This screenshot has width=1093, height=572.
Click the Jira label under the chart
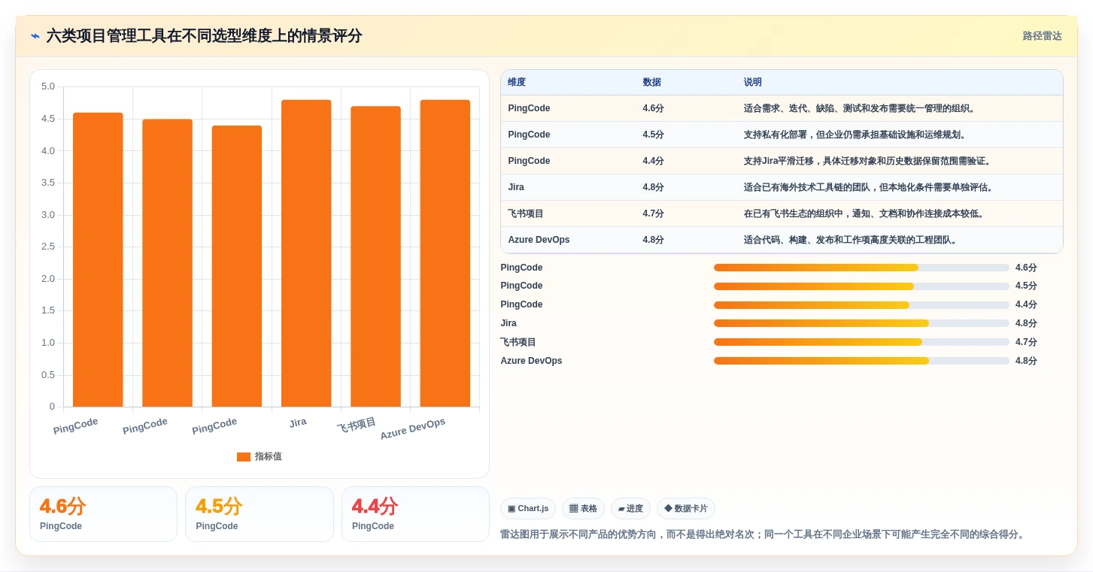coord(298,422)
